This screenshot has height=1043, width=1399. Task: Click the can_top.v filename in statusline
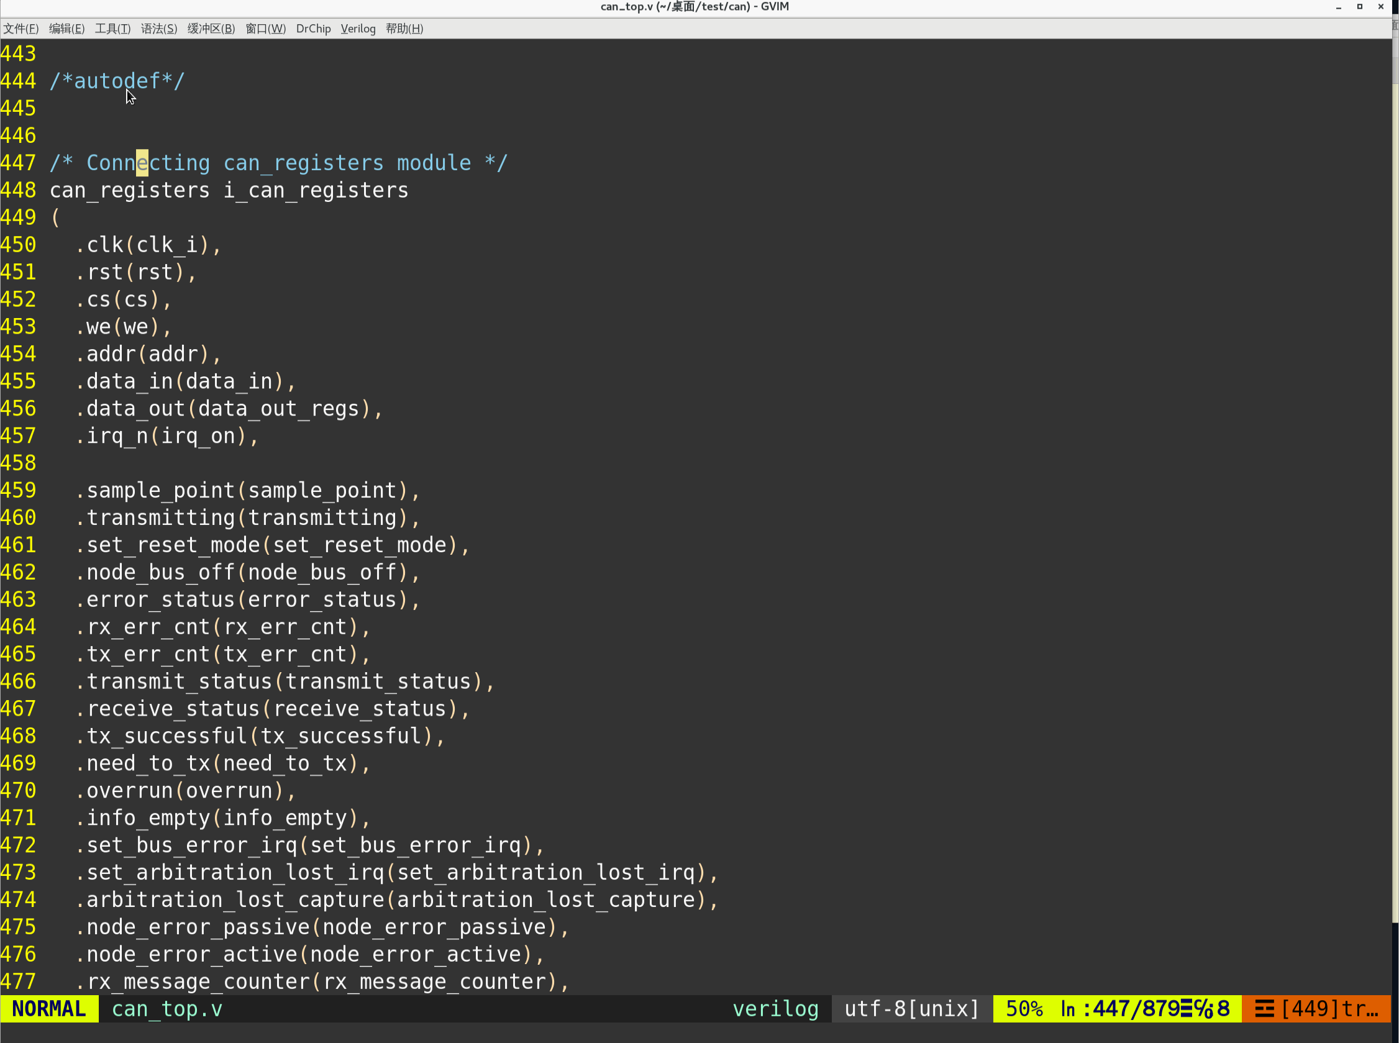167,1009
